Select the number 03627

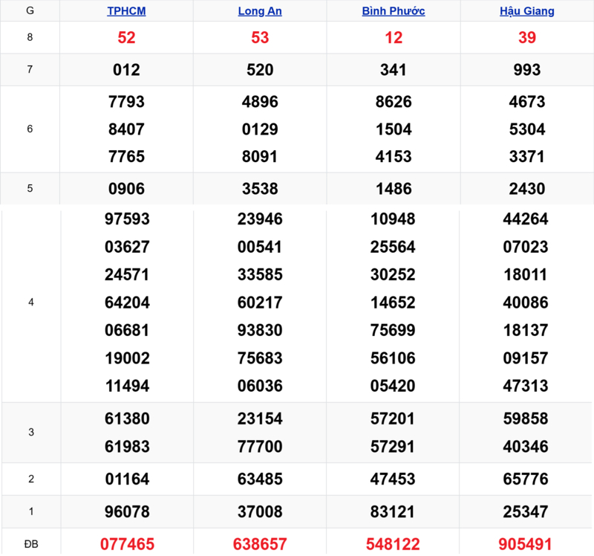[127, 247]
